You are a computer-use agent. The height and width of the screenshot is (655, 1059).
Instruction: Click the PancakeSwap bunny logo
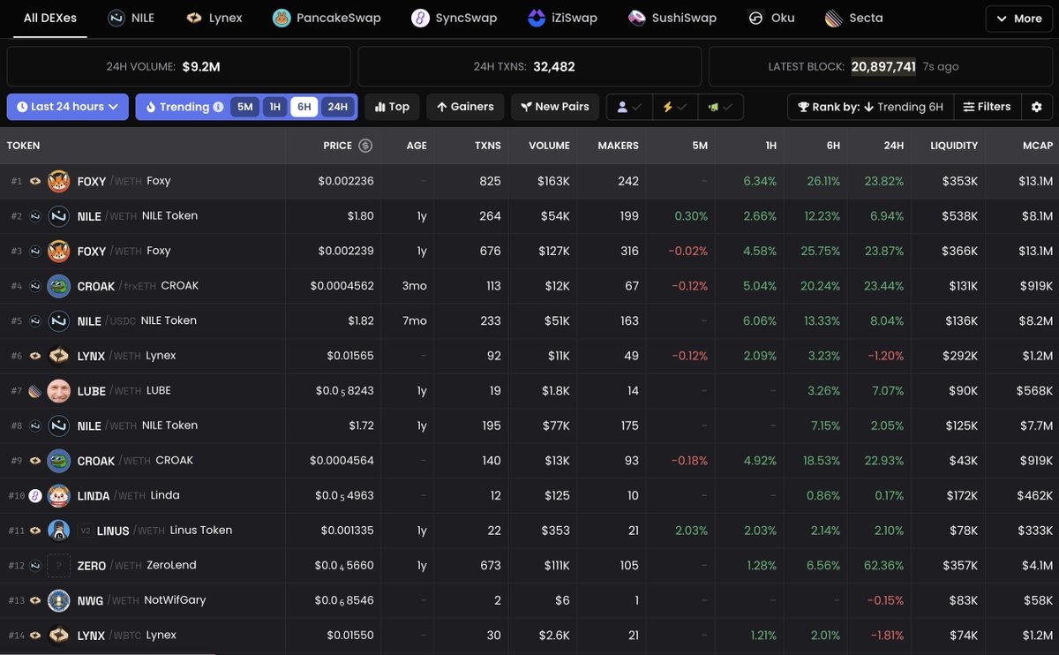(282, 18)
